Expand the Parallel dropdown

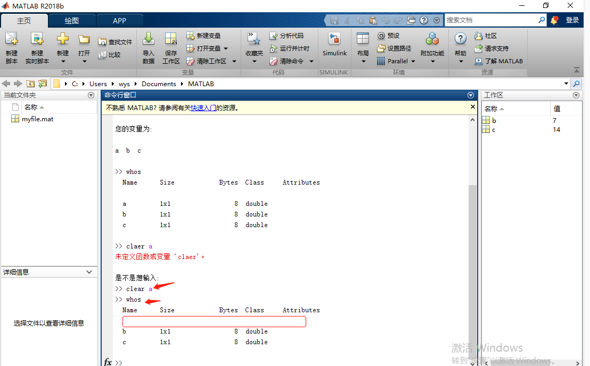pyautogui.click(x=413, y=61)
